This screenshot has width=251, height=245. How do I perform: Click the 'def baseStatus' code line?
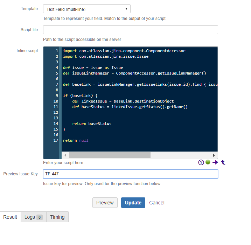point(130,107)
